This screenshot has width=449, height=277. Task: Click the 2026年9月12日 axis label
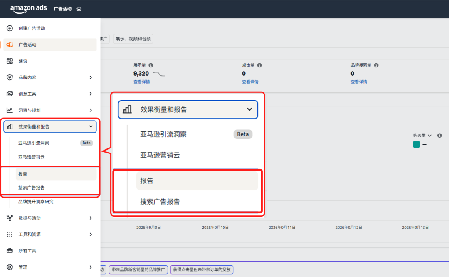pyautogui.click(x=349, y=228)
